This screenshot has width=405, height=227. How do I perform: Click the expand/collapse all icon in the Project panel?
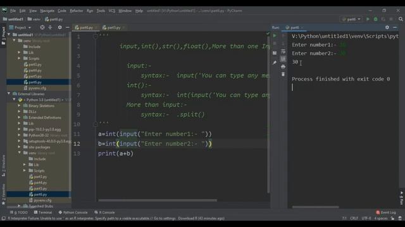tap(51, 27)
